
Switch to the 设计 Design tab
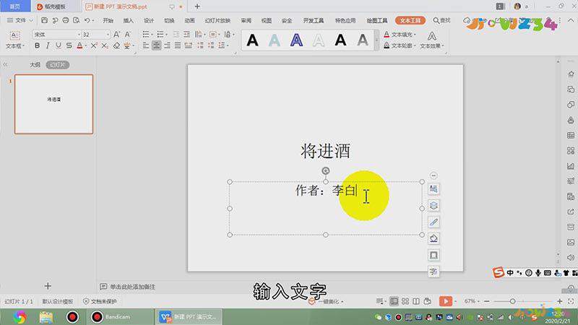149,21
